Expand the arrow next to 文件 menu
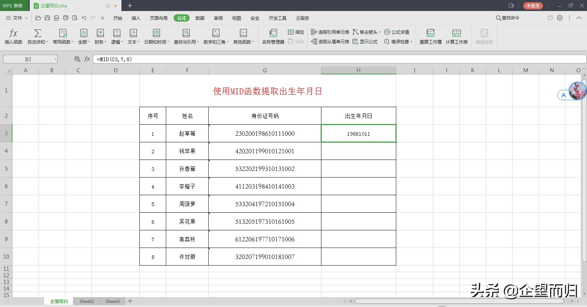Screen dimensions: 587x307 pos(26,18)
